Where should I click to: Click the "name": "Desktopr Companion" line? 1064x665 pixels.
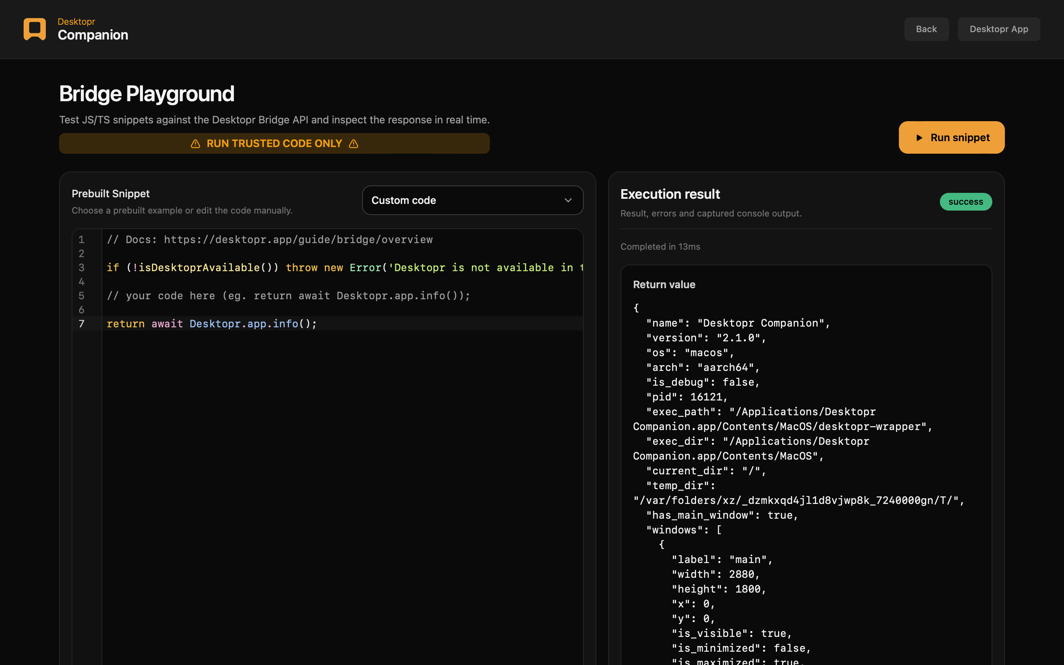pos(738,323)
